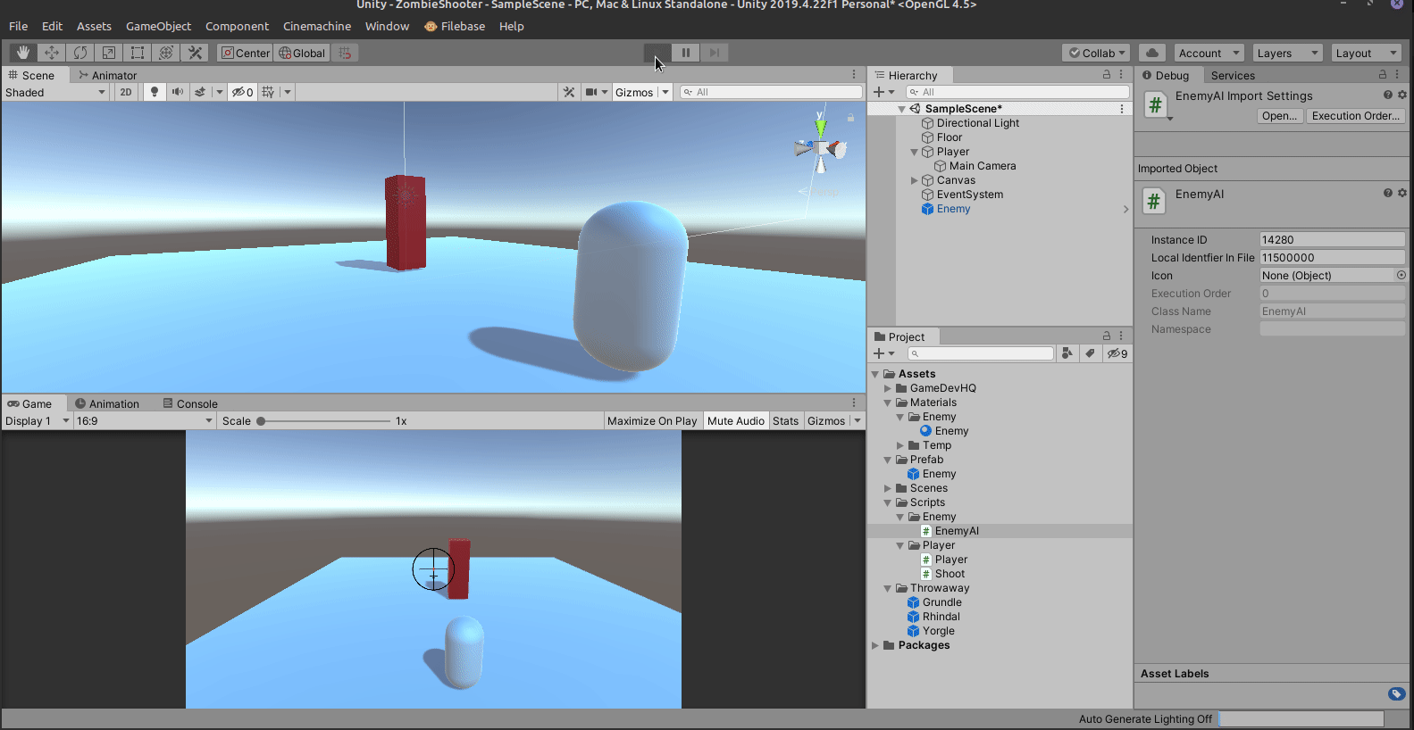Toggle Stats overlay in Game view

(786, 421)
